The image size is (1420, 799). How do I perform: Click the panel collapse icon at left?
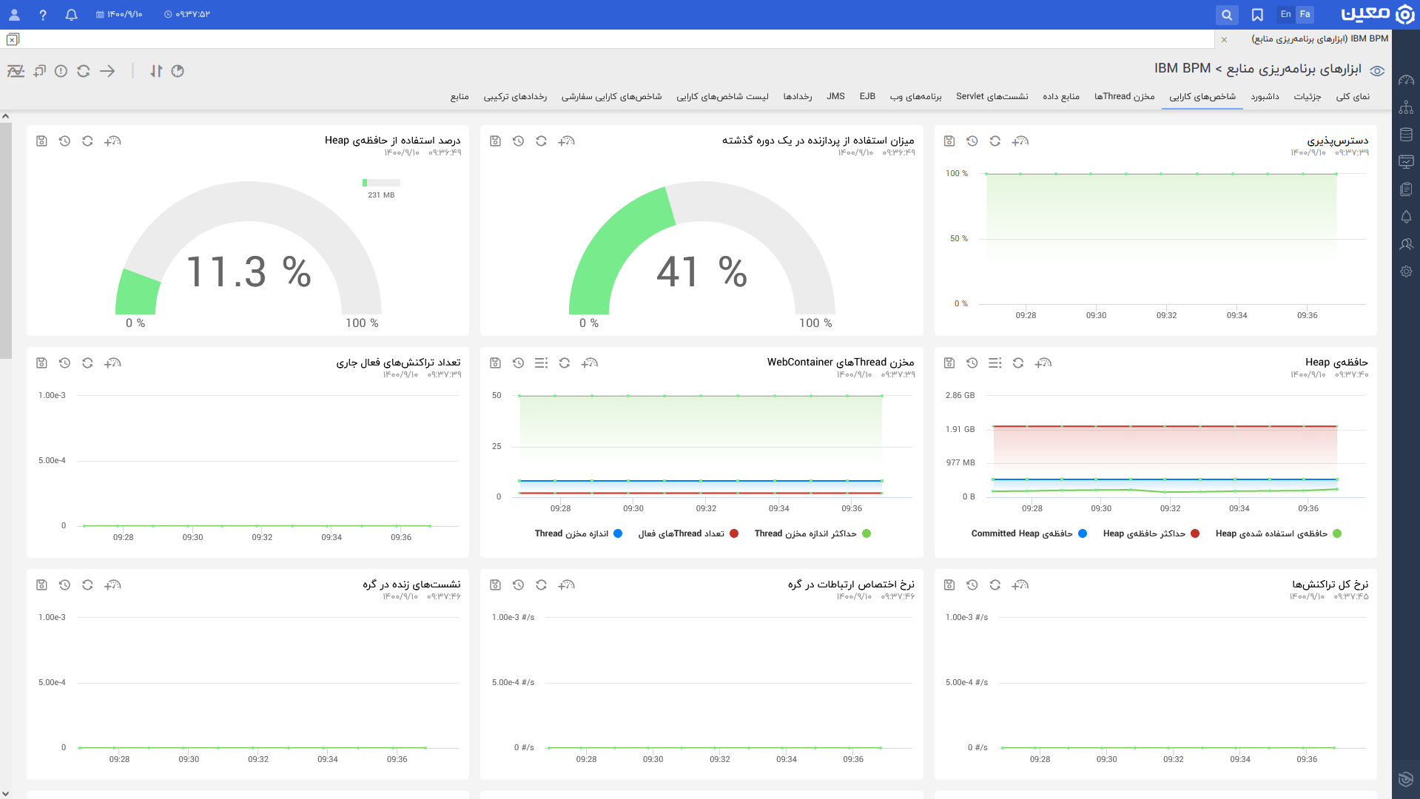[x=13, y=39]
